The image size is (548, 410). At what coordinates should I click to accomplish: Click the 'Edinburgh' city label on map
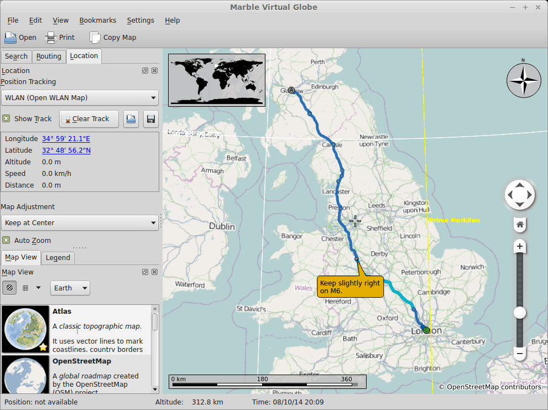[x=325, y=87]
